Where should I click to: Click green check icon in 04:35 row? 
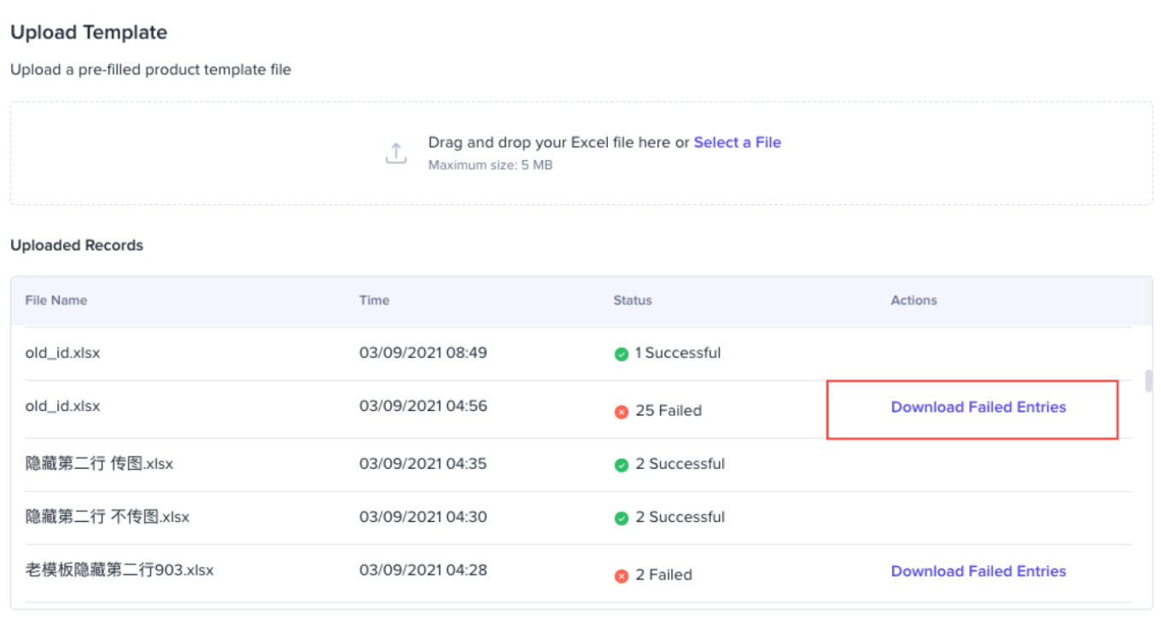tap(621, 466)
